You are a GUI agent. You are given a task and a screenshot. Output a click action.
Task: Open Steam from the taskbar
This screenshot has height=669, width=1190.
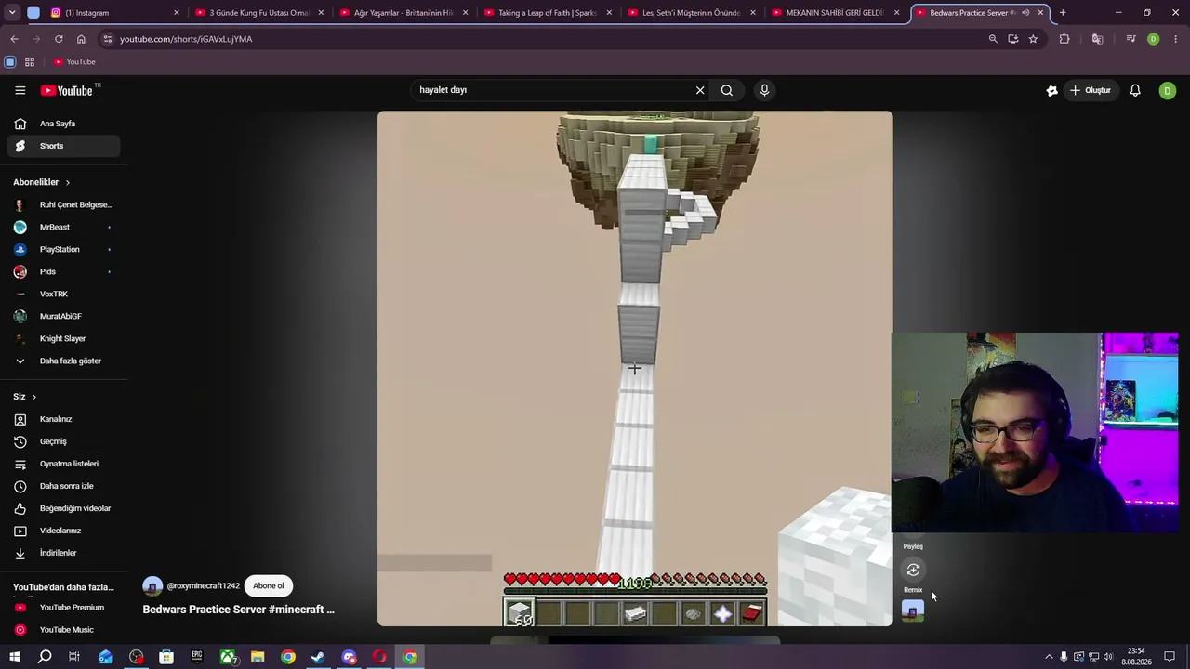(318, 657)
